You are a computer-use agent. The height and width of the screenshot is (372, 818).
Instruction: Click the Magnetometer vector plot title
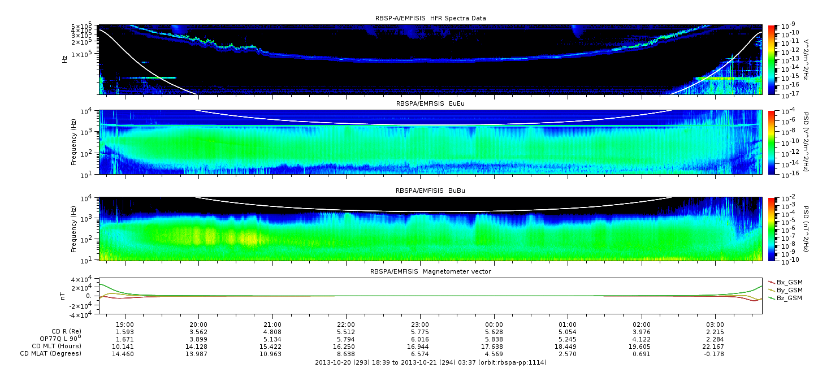pyautogui.click(x=430, y=271)
